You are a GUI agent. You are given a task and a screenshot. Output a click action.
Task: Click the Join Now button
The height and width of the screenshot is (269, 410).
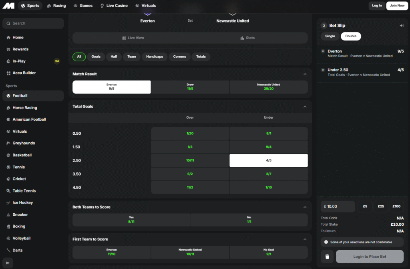[x=397, y=6]
